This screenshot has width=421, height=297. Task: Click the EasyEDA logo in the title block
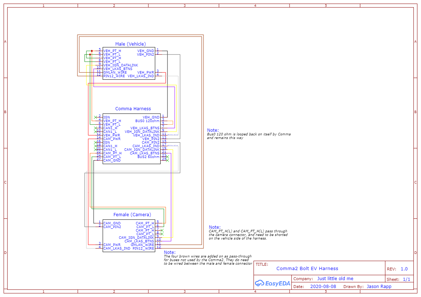click(x=273, y=283)
